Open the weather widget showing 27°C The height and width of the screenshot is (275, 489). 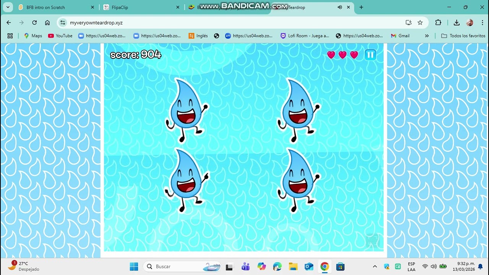pos(24,266)
